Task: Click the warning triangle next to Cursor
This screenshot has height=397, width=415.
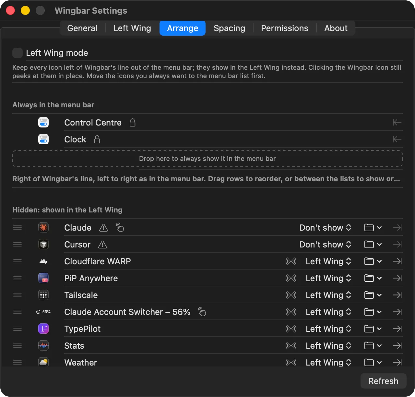Action: [x=102, y=245]
